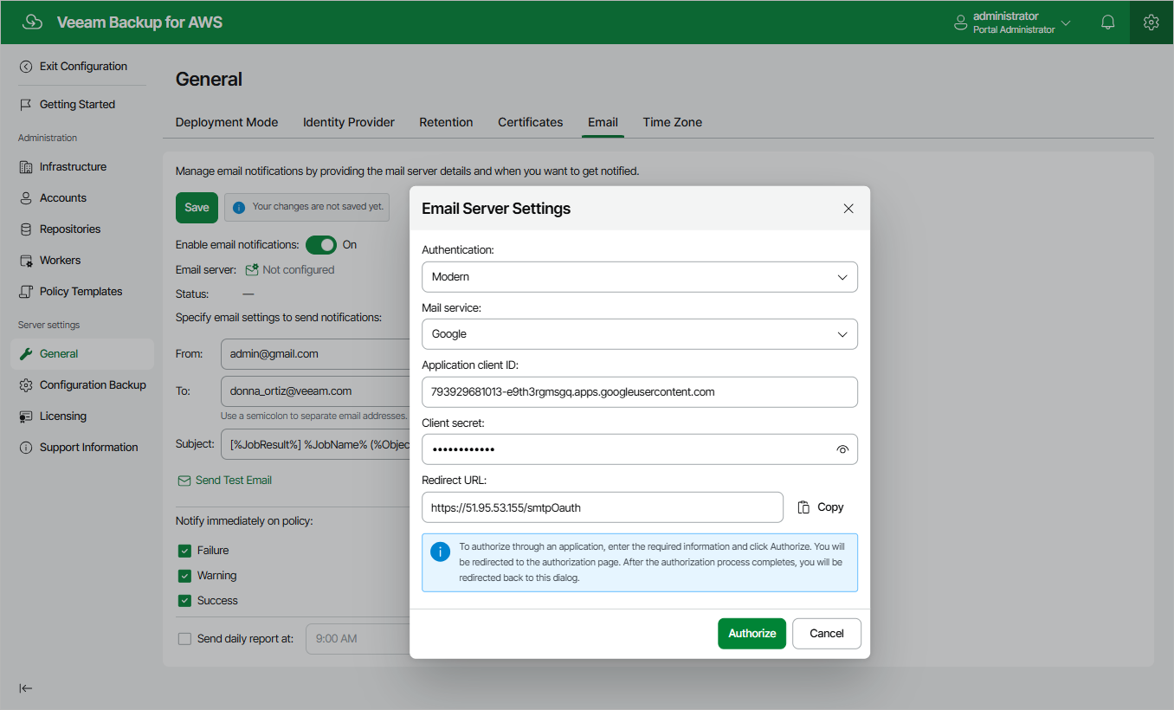Open Getting Started in the sidebar
The height and width of the screenshot is (710, 1174).
coord(77,105)
